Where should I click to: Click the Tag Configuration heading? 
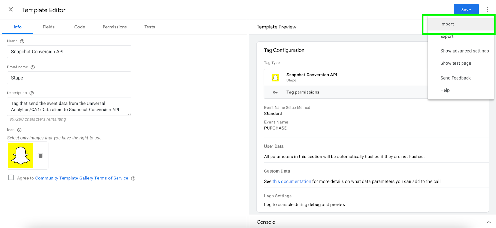click(284, 50)
